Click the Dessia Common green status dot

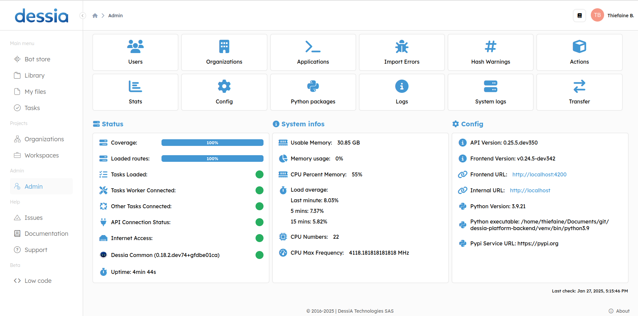(260, 255)
